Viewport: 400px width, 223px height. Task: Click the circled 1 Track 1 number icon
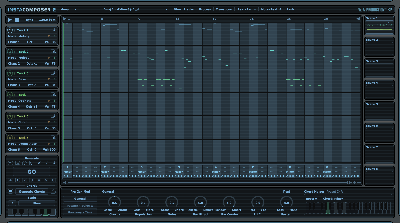click(x=10, y=30)
